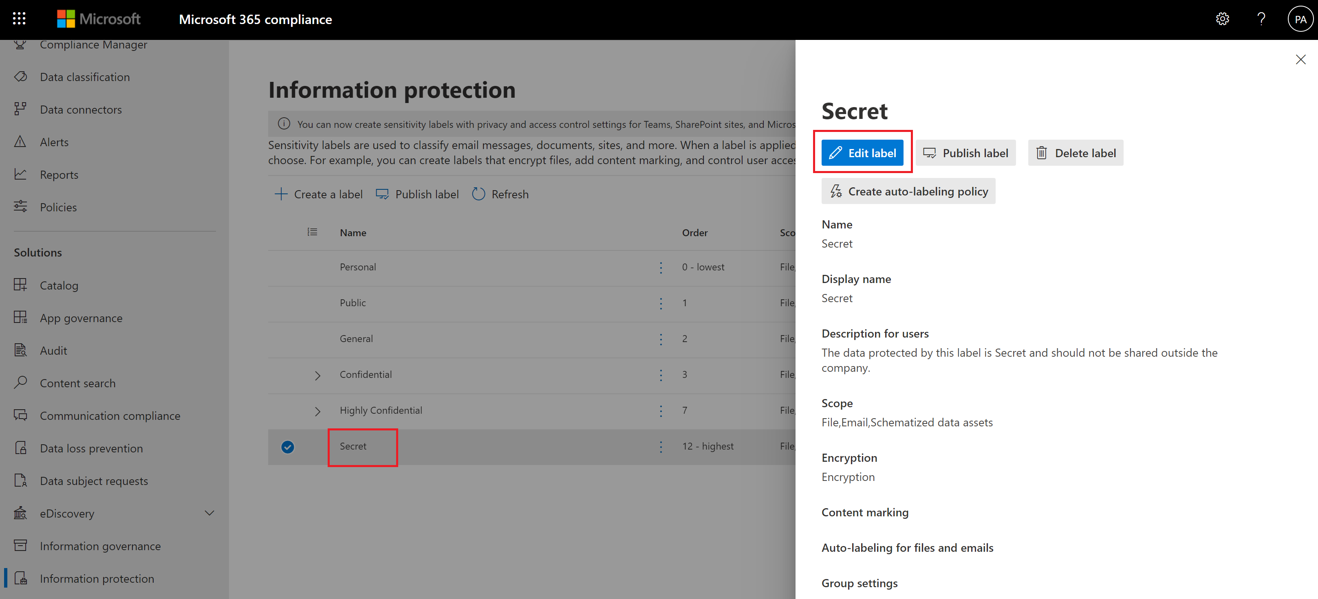Close the Secret details panel
This screenshot has height=599, width=1318.
point(1300,59)
